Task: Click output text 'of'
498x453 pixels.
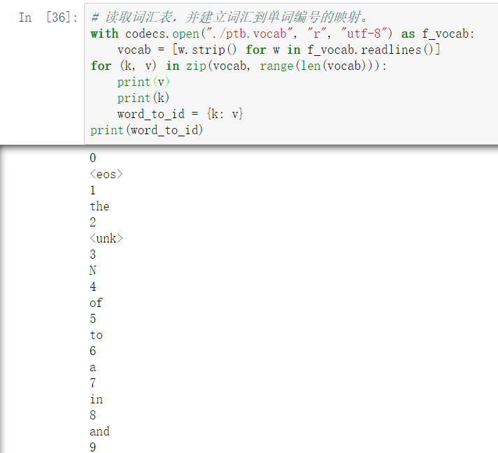Action: (x=96, y=303)
